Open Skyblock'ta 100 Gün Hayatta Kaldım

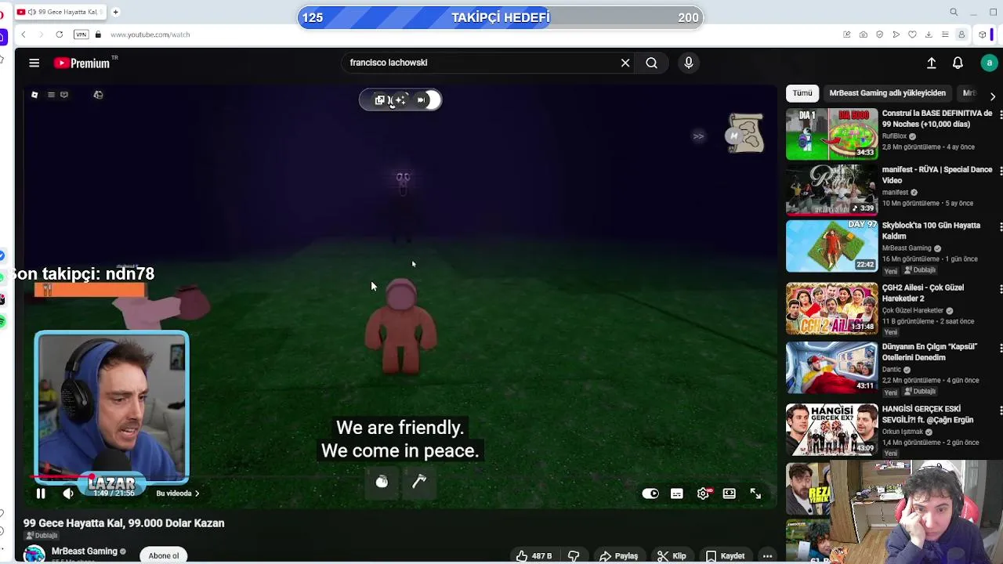(x=931, y=230)
